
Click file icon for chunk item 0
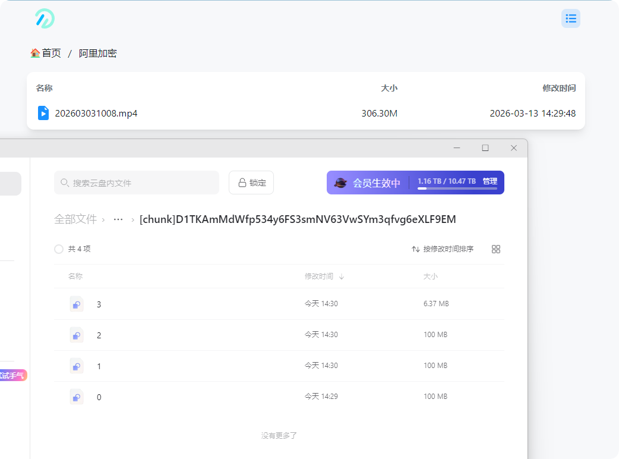point(76,397)
